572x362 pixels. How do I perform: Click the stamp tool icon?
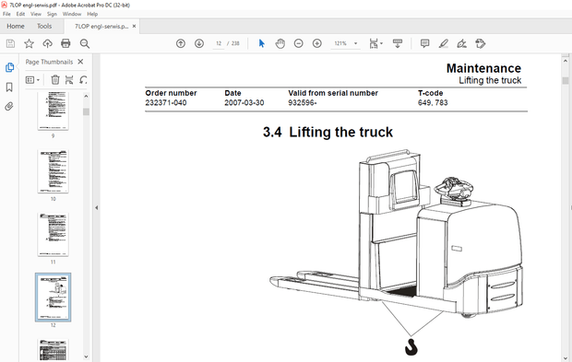coord(481,43)
